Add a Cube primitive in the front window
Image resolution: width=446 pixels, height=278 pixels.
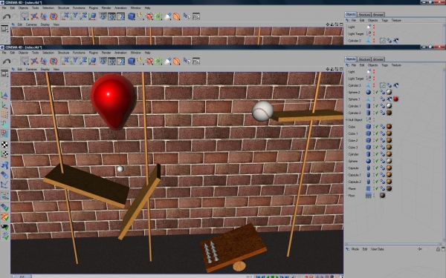click(131, 61)
